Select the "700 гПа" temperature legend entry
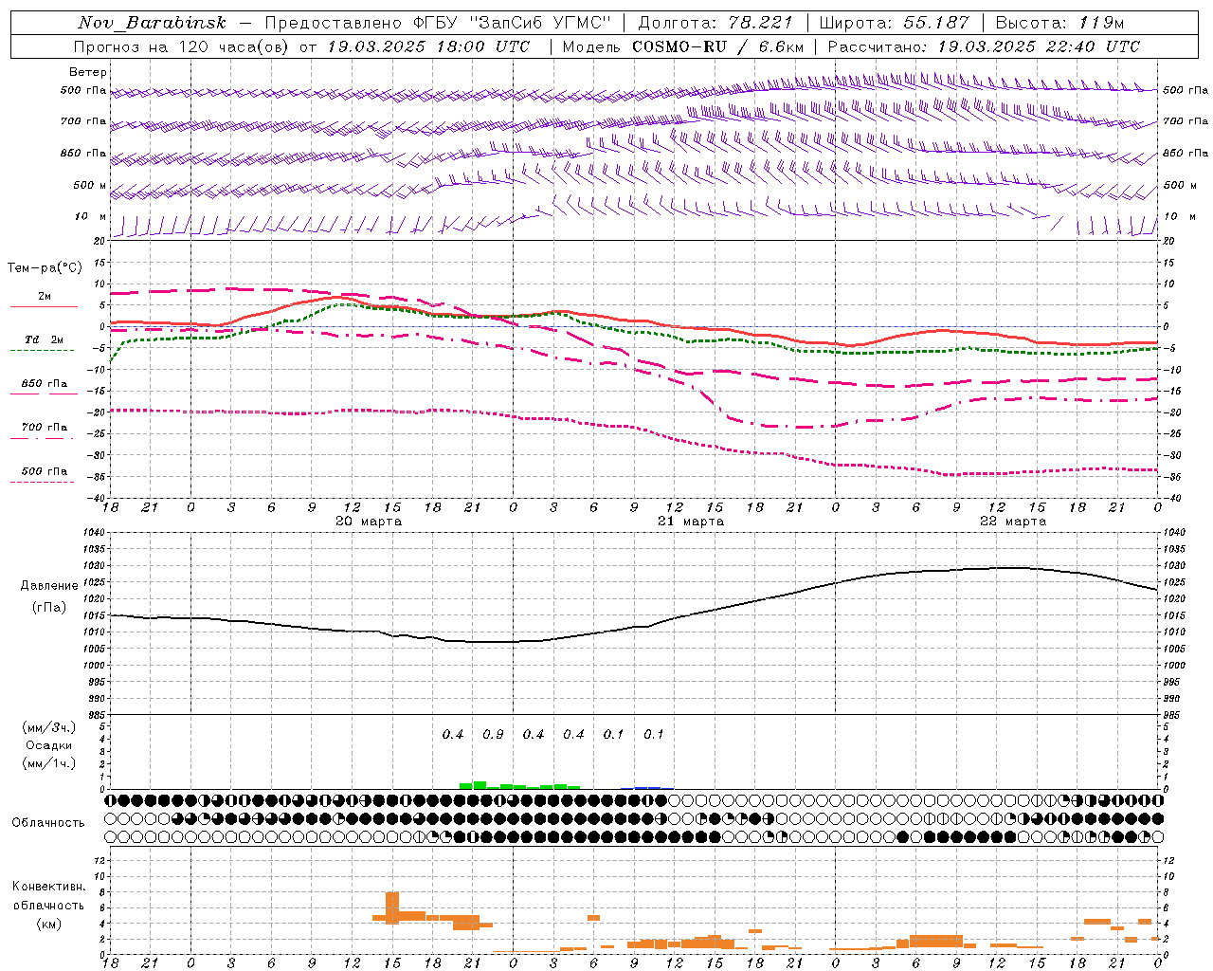Image resolution: width=1213 pixels, height=971 pixels. [x=45, y=428]
